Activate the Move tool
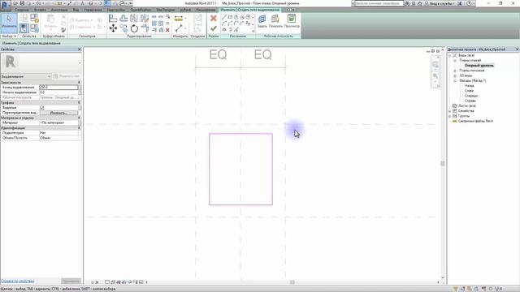 click(x=113, y=28)
